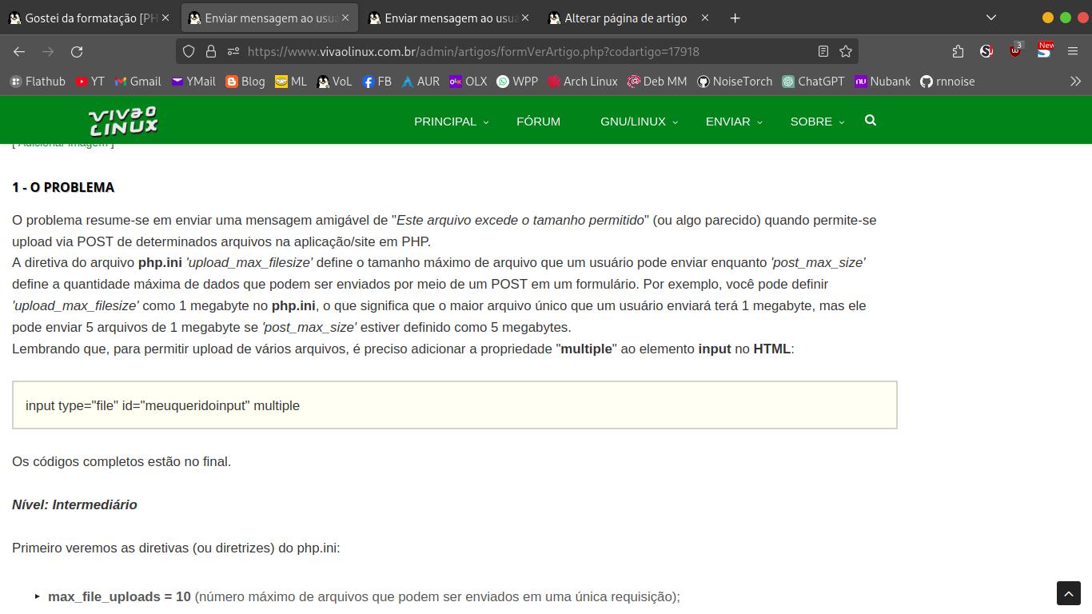Image resolution: width=1092 pixels, height=614 pixels.
Task: Click the search magnifier icon in site navbar
Action: [x=871, y=121]
